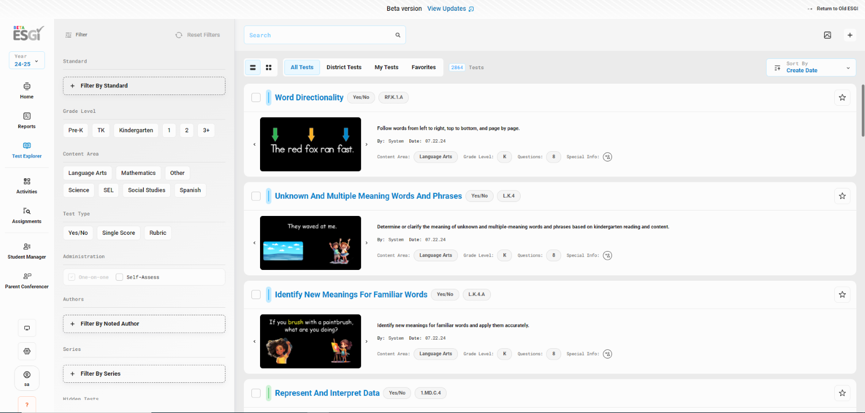Favorite Represent And Interpret Data star

[842, 393]
